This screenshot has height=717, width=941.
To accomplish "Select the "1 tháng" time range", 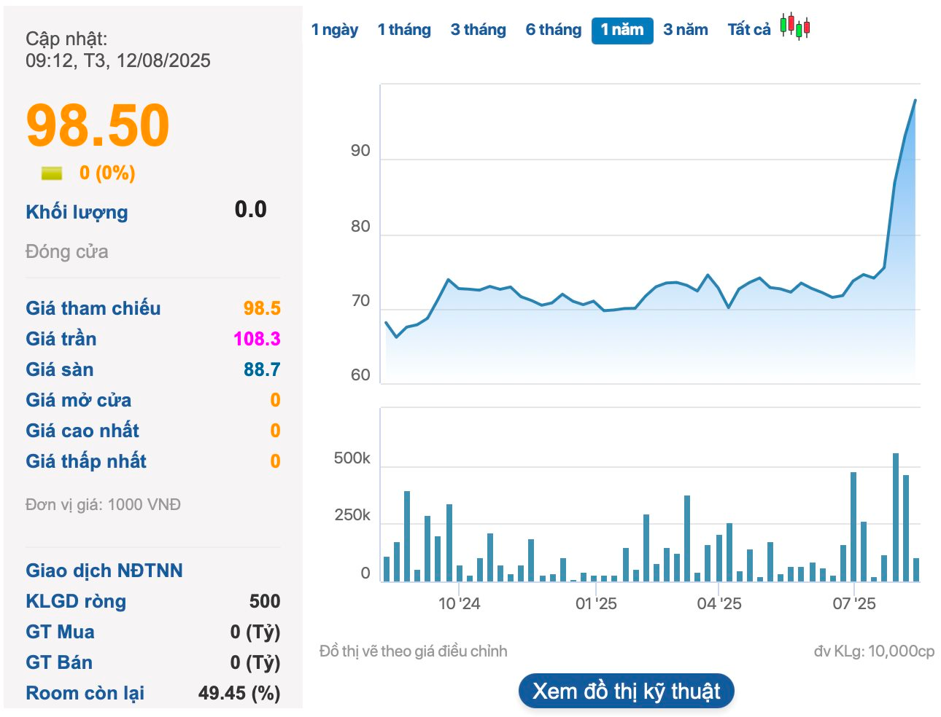I will pyautogui.click(x=405, y=29).
